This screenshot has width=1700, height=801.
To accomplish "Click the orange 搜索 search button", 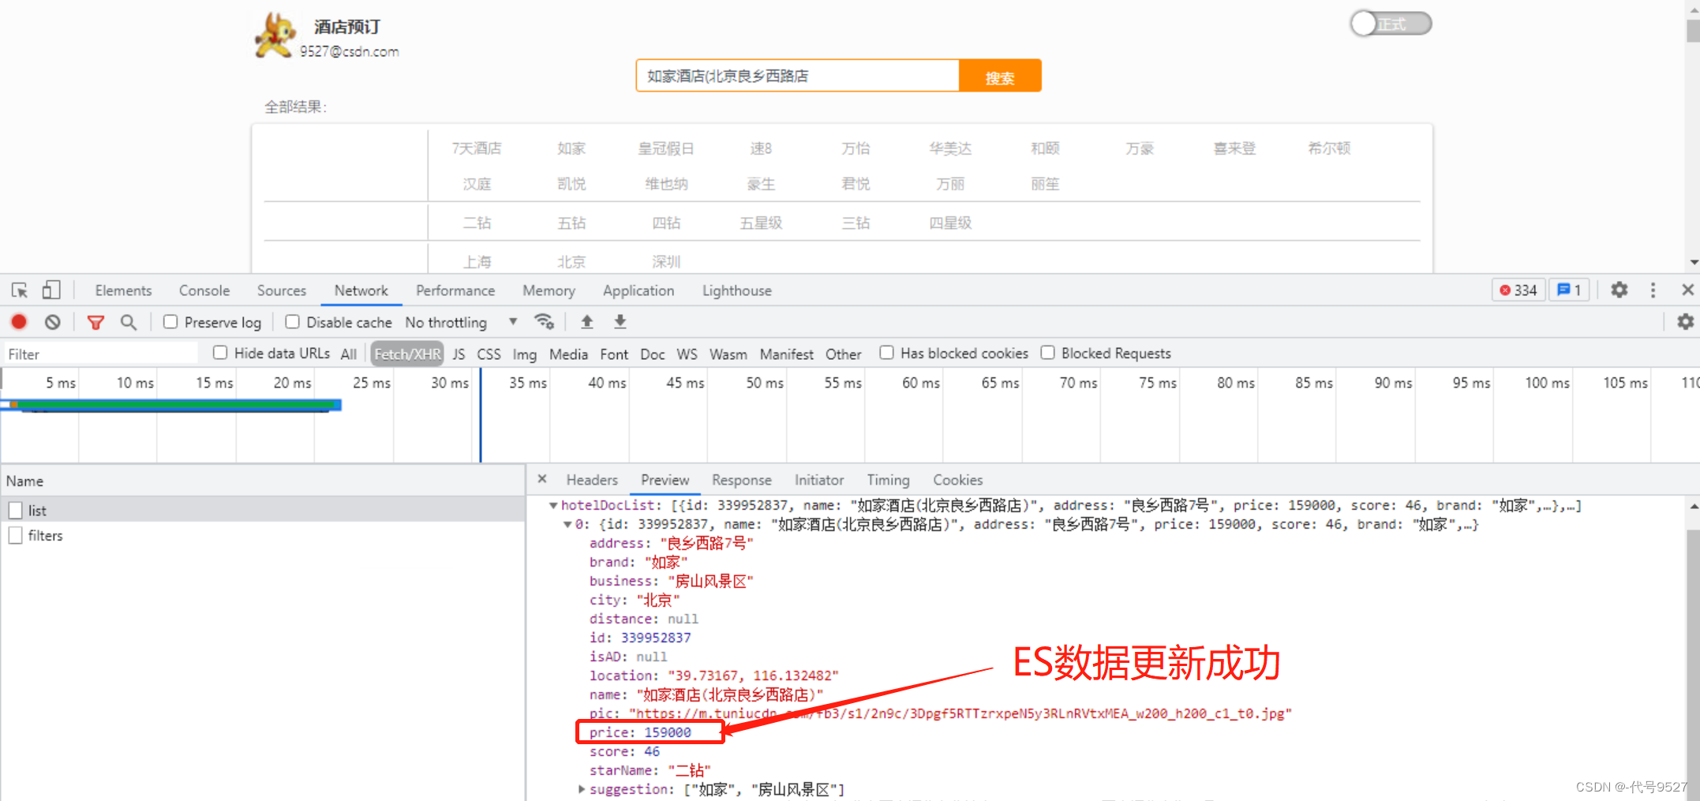I will coord(1000,76).
